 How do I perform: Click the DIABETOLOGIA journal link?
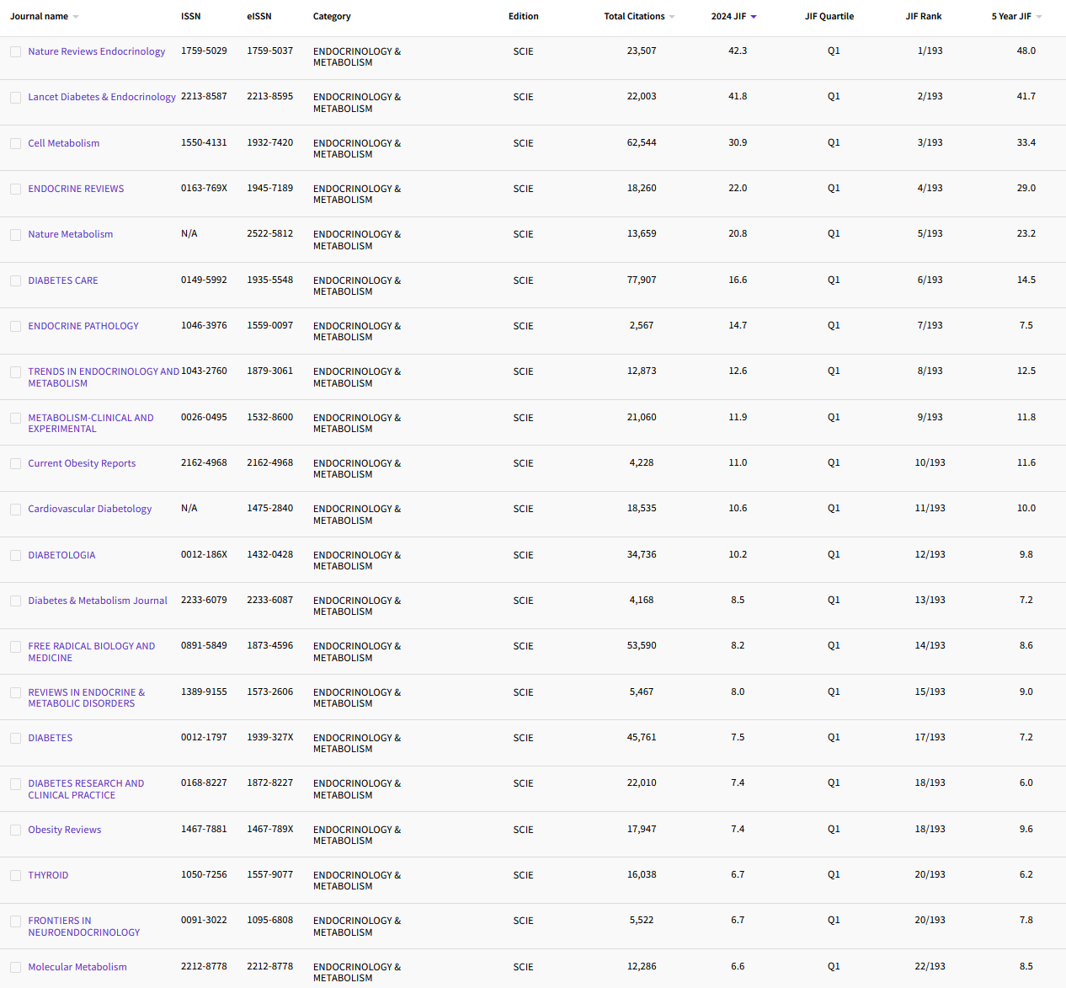[61, 555]
